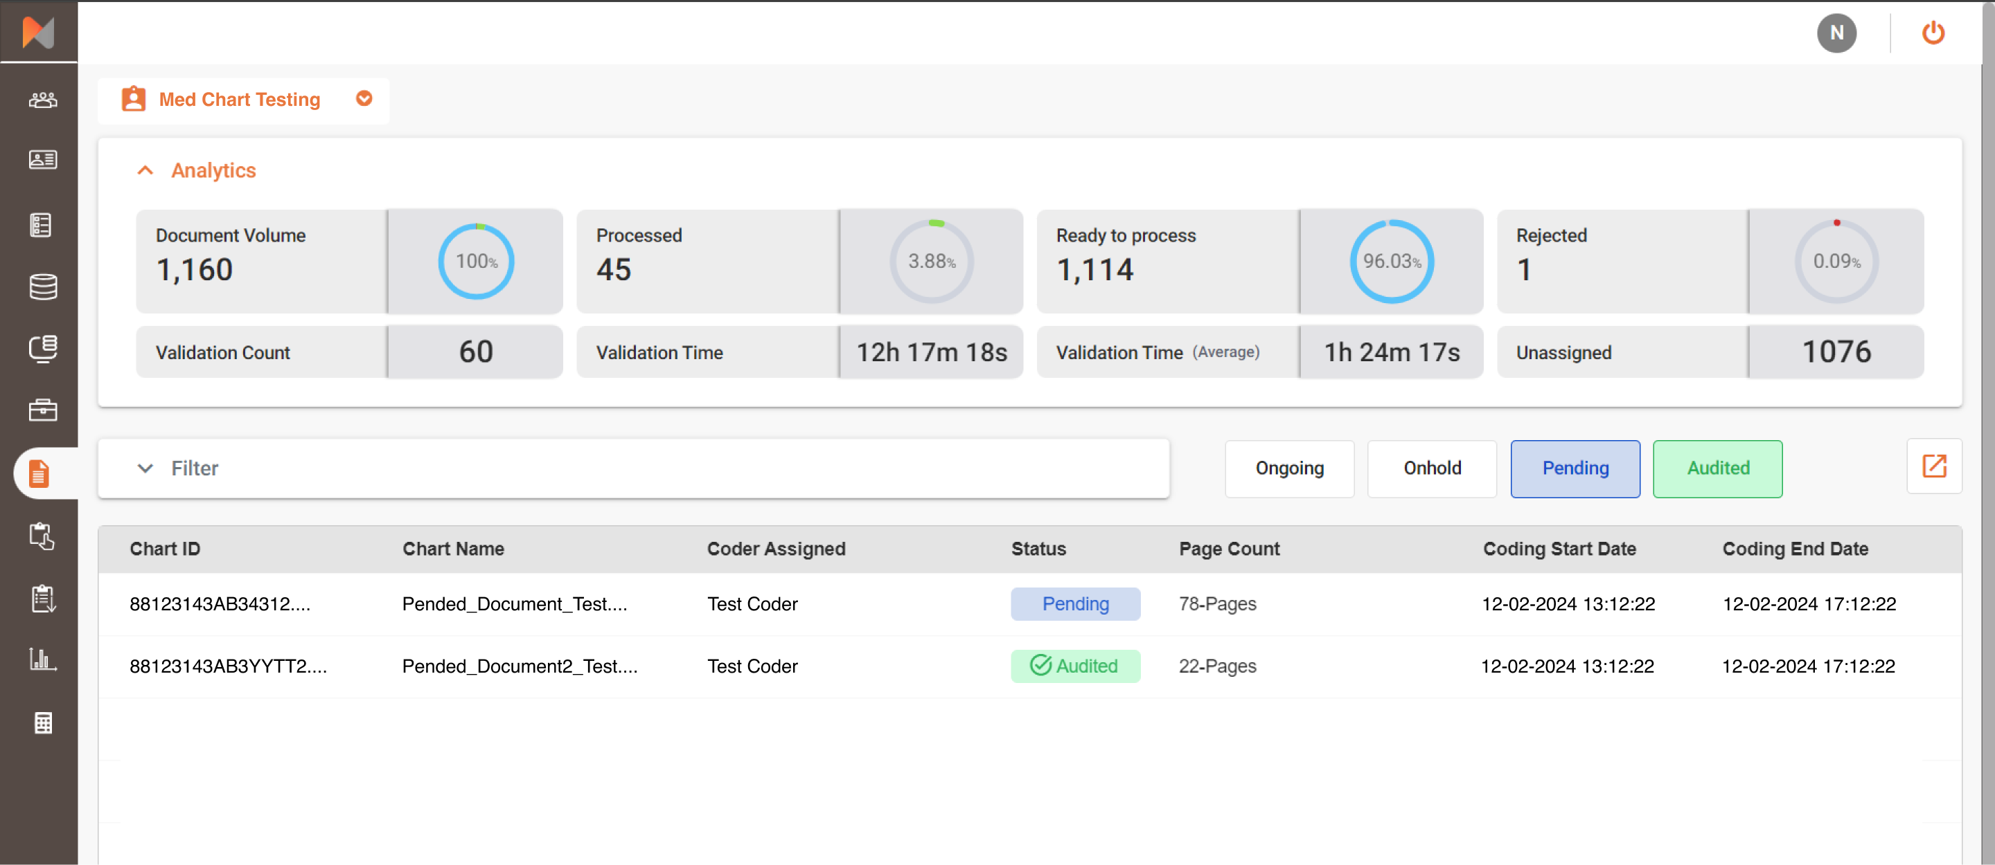Sort by Coder Assigned column header
The width and height of the screenshot is (1995, 865).
click(x=776, y=549)
